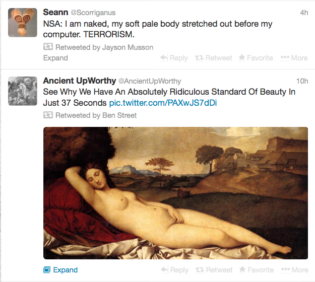Open the 4h timestamp on Seann's tweet
315x282 pixels.
[303, 13]
